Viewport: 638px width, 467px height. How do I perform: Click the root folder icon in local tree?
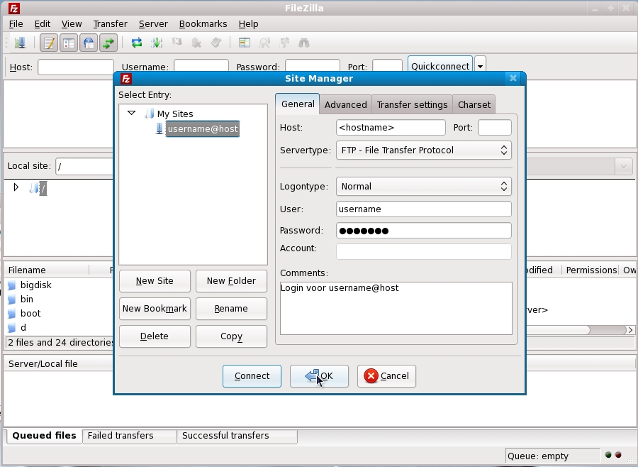coord(34,188)
